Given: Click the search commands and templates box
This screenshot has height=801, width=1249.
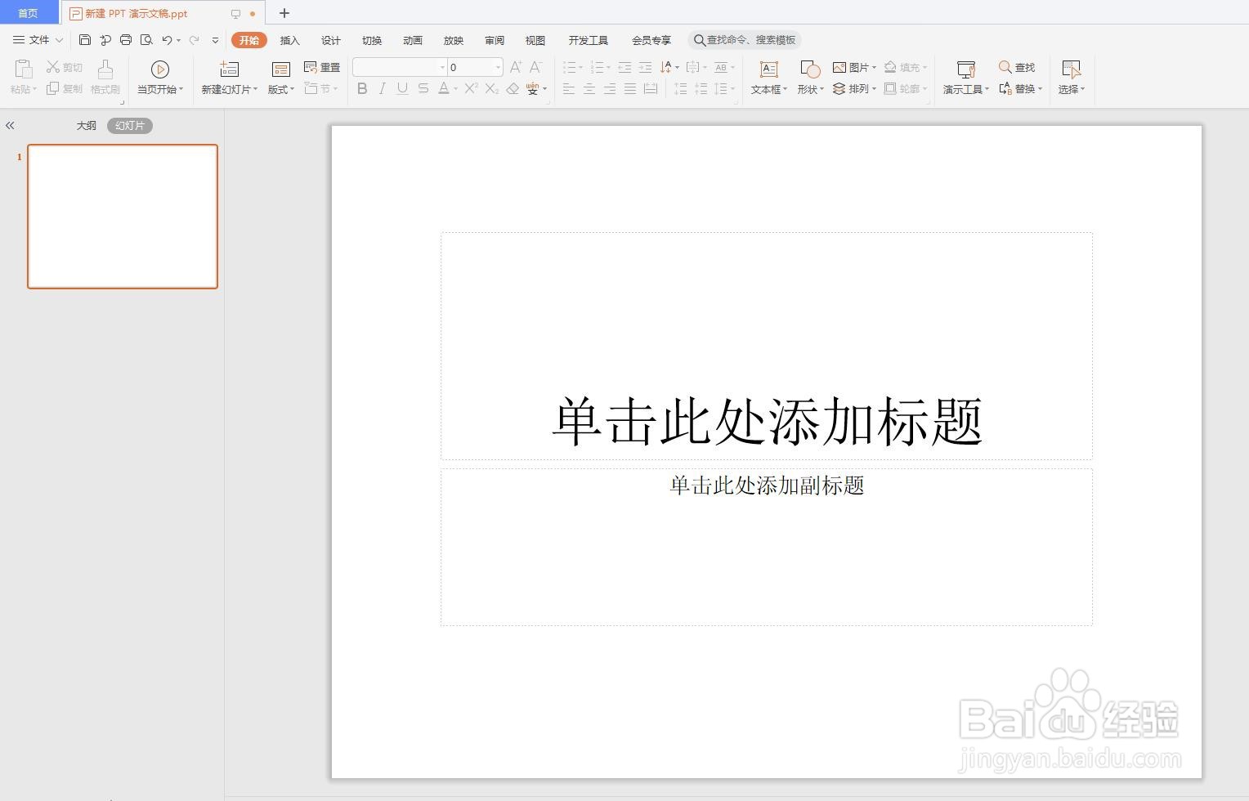Looking at the screenshot, I should click(745, 40).
